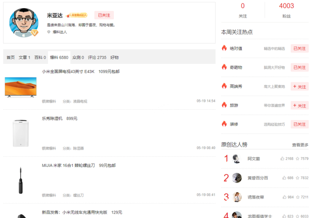Screen dimensions: 324x218
Task: Expand ranking list with 查看更多
Action: (x=300, y=145)
